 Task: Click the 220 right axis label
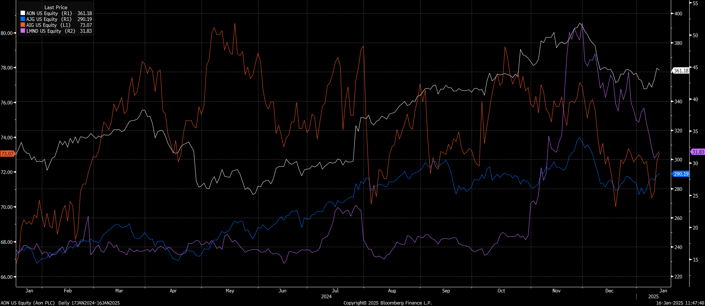coord(678,277)
